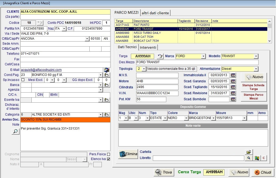This screenshot has height=178, width=276.
Task: Click the Telefono input field
Action: pyautogui.click(x=65, y=54)
